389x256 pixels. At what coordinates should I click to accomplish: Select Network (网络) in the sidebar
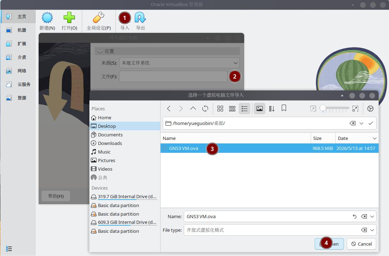tap(18, 71)
